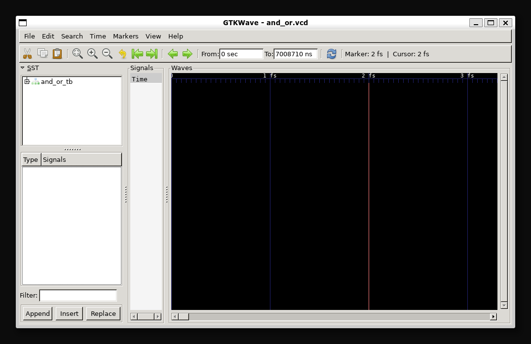Click the dotted SST pane resize handle
Image resolution: width=531 pixels, height=344 pixels.
[72, 150]
